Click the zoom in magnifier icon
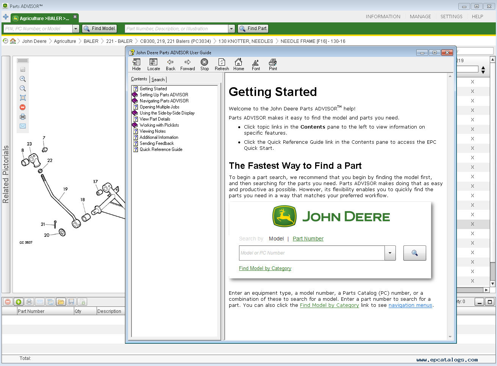This screenshot has height=366, width=497. tap(23, 79)
